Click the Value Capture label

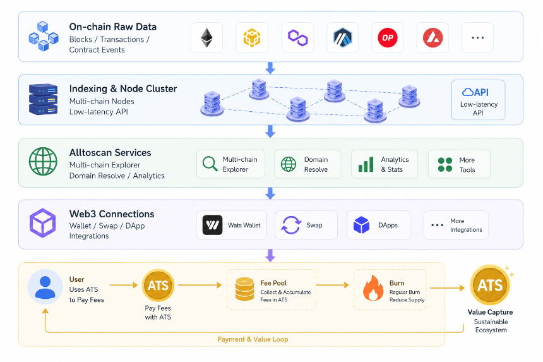click(490, 312)
